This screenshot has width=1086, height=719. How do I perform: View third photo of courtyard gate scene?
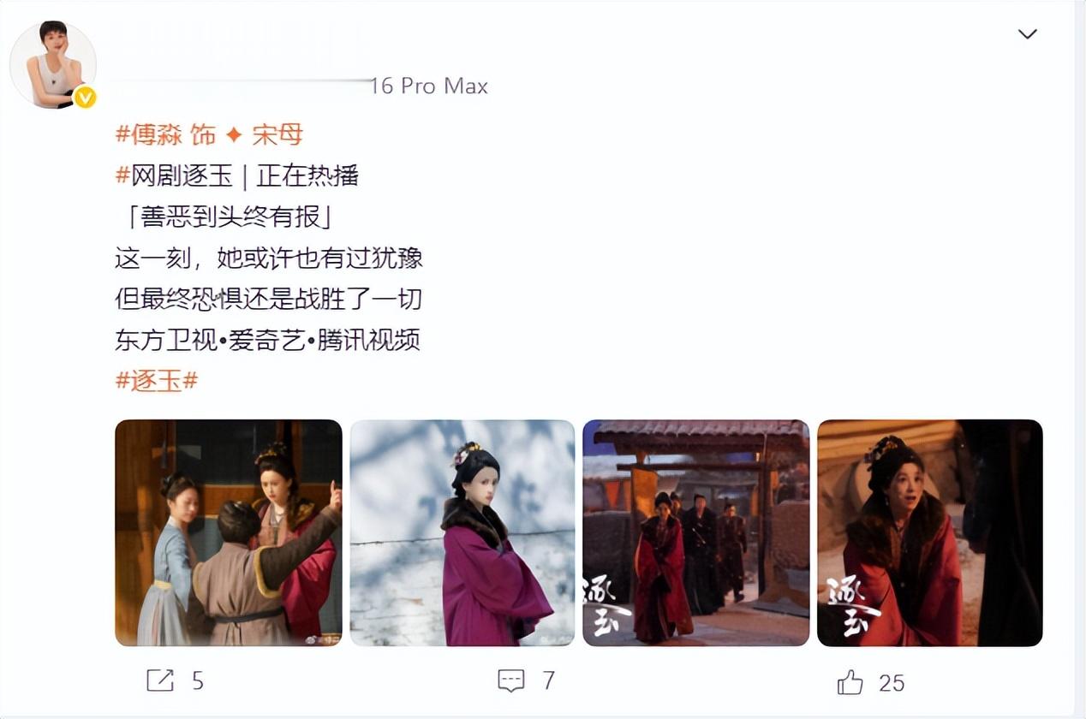pyautogui.click(x=696, y=532)
